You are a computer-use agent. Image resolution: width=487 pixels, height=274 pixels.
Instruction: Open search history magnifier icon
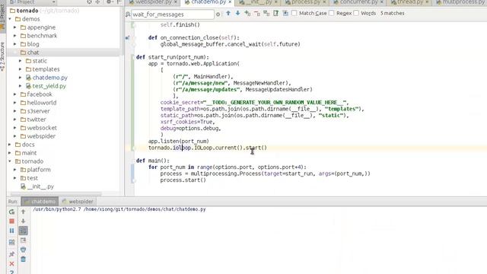(128, 14)
